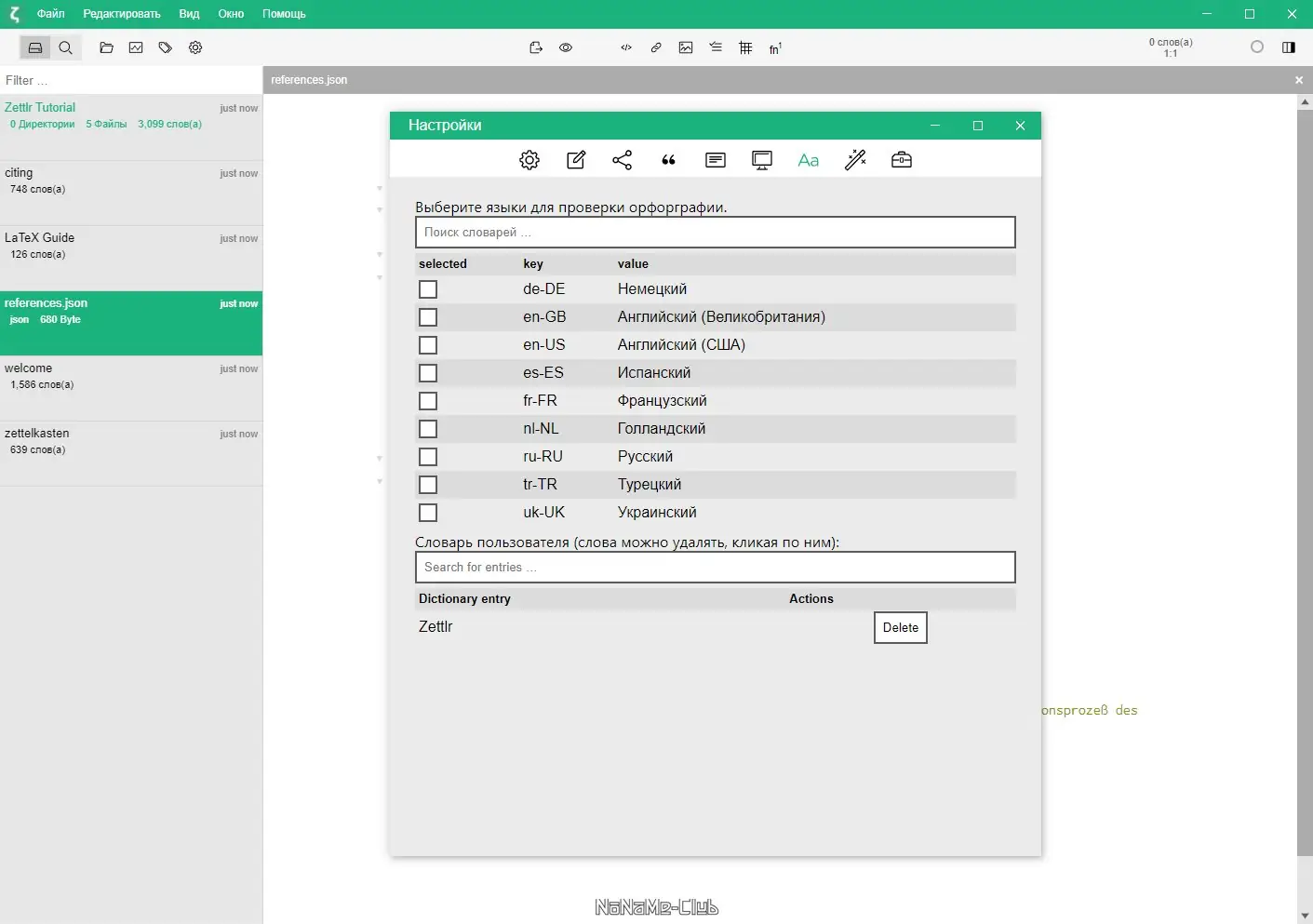This screenshot has width=1313, height=924.
Task: Click the Filter field in file list
Action: coord(131,80)
